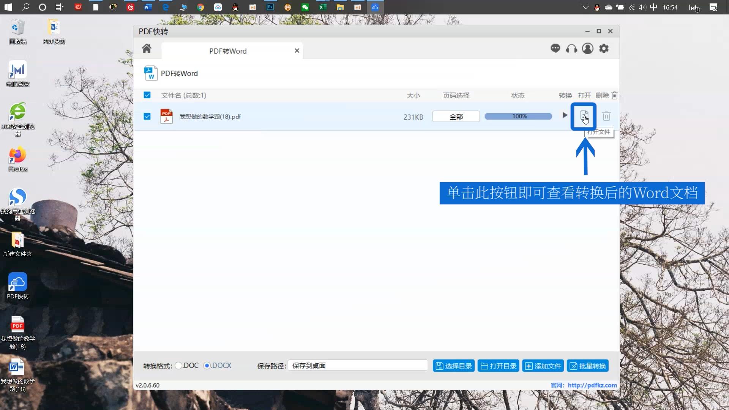Open the settings gear icon

pyautogui.click(x=604, y=49)
